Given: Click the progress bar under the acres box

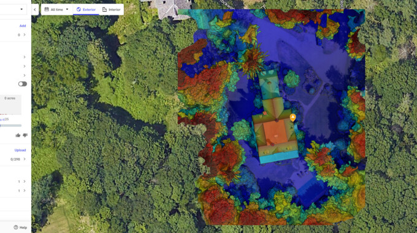Looking at the screenshot, I should 10,125.
